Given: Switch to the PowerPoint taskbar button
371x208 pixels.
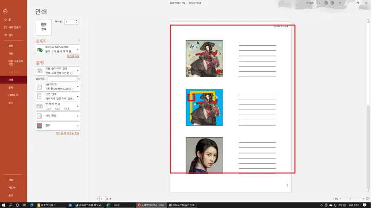Looking at the screenshot, I should (151, 205).
